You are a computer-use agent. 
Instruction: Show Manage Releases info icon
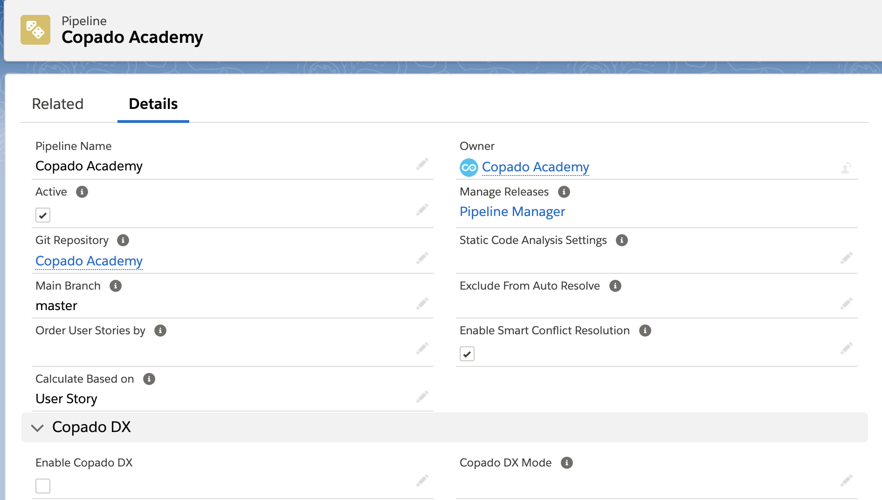point(564,192)
